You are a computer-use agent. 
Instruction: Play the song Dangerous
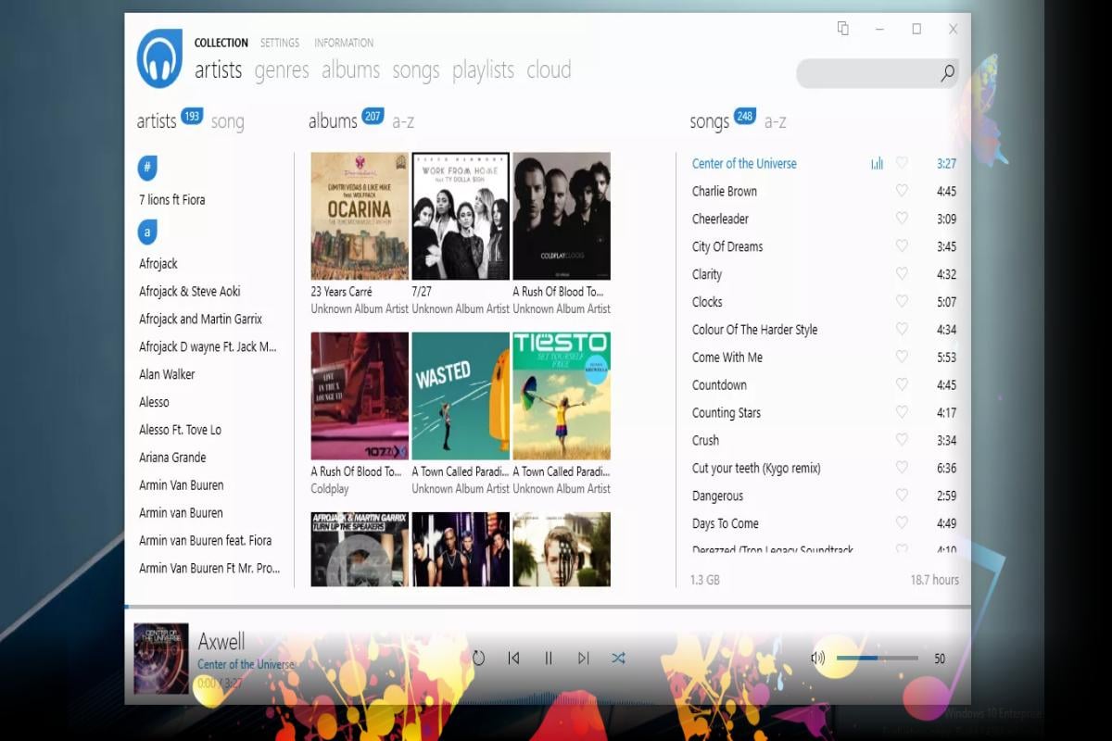pos(717,496)
